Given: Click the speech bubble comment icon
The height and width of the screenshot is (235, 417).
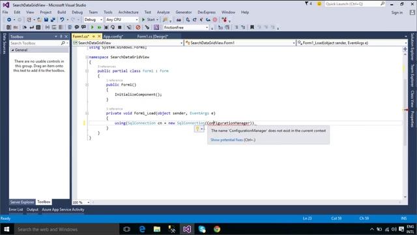Looking at the screenshot, I should coord(77,27).
